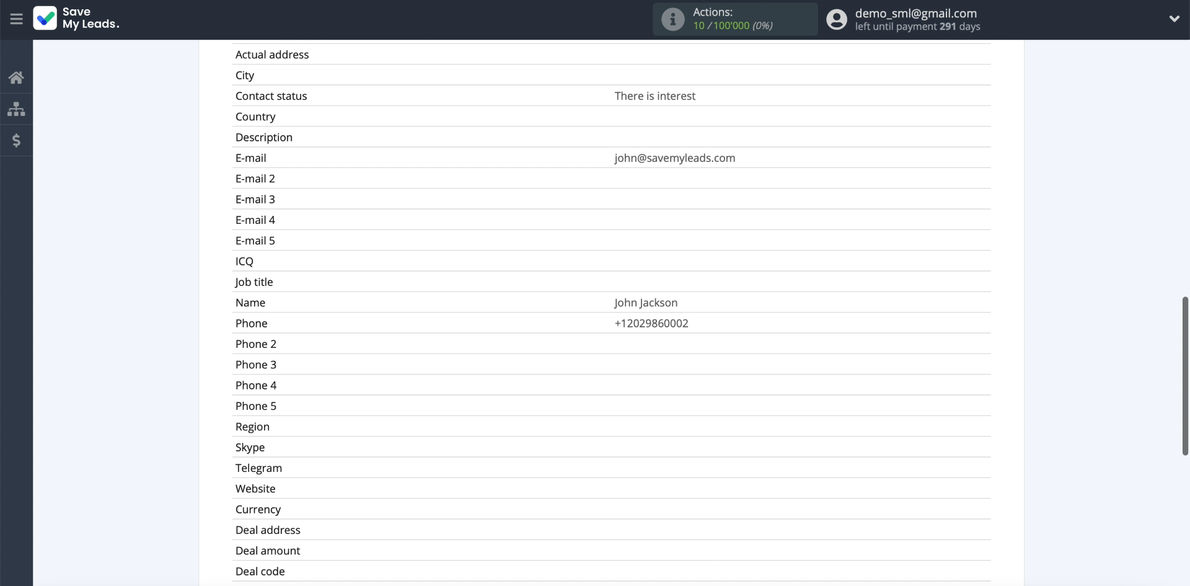
Task: Click 'left until payment 291 days' text
Action: coord(917,27)
